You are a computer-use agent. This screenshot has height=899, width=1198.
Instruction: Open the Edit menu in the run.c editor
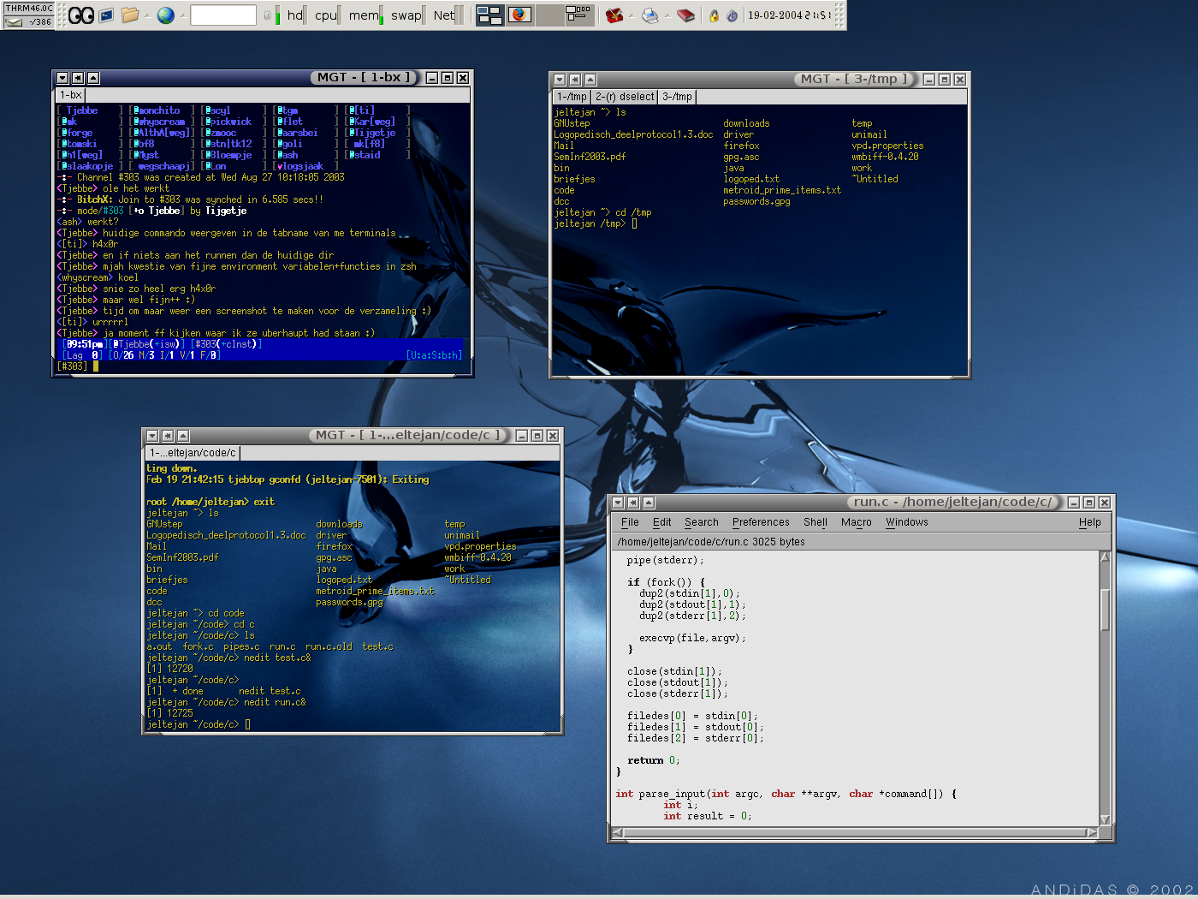662,522
